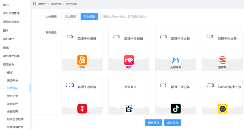Click the 定时发布 button
The height and width of the screenshot is (129, 244).
(173, 123)
